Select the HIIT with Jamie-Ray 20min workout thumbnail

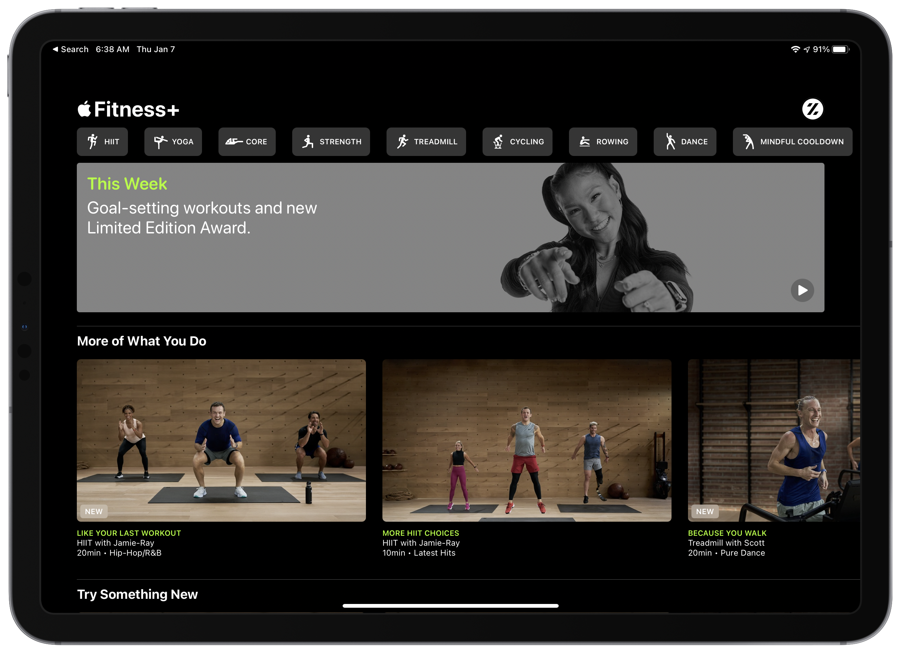pos(221,440)
